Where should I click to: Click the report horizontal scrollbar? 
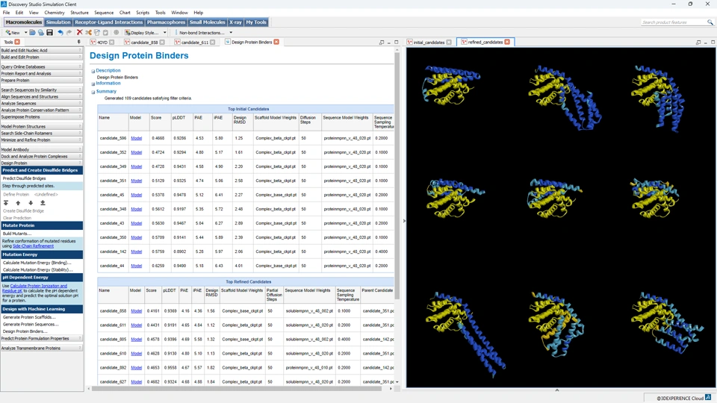[x=237, y=389]
